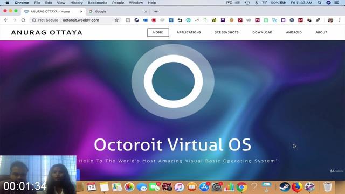Image resolution: width=345 pixels, height=194 pixels.
Task: Open Notes in the Dock
Action: point(104,187)
